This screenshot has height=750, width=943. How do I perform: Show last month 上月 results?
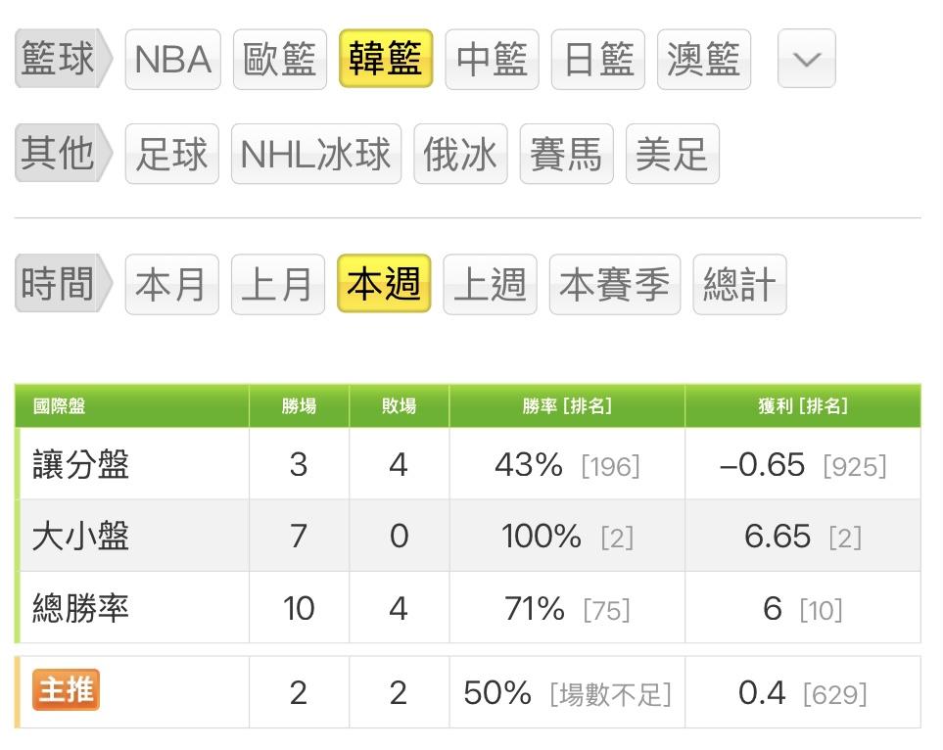tap(277, 285)
